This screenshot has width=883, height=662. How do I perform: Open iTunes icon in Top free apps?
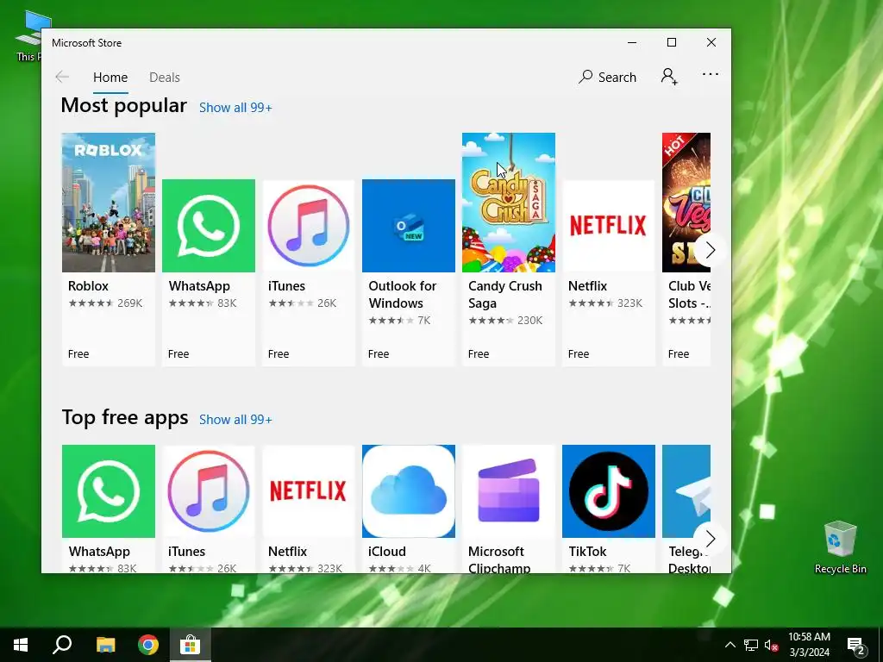pos(209,491)
